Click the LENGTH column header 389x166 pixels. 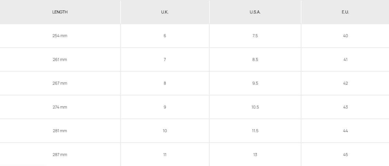tap(60, 12)
